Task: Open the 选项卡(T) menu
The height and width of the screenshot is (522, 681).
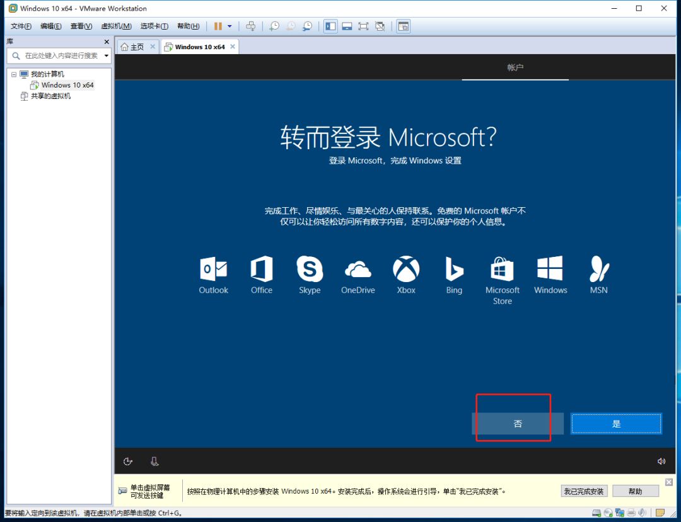Action: click(154, 26)
